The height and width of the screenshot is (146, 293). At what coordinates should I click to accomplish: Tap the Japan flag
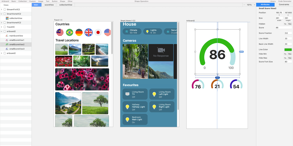(x=98, y=33)
